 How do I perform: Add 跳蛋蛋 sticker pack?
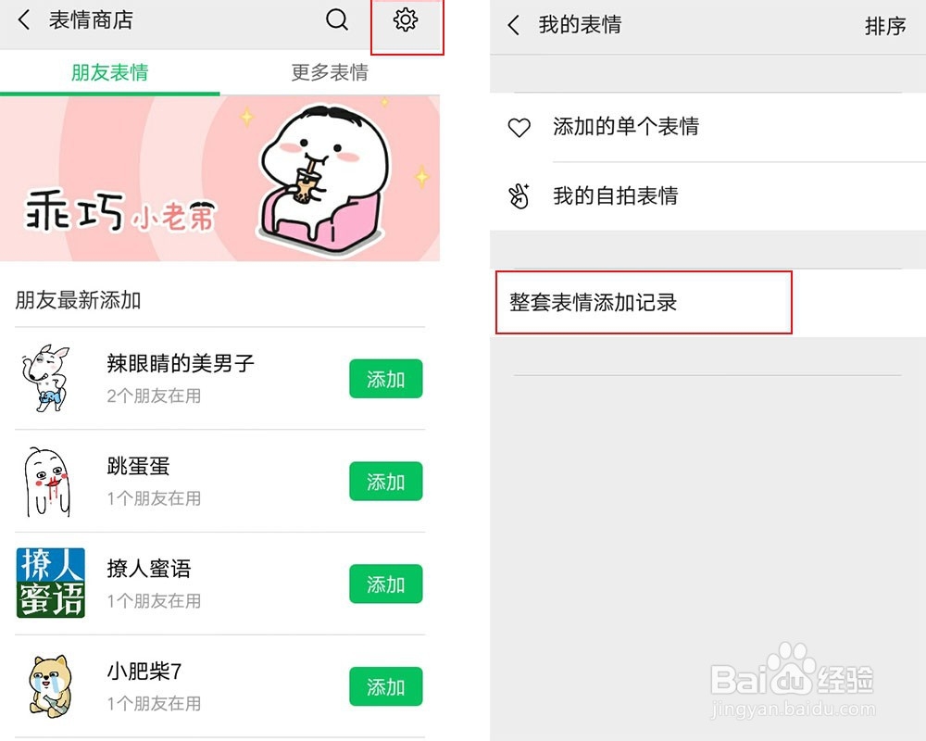(385, 482)
